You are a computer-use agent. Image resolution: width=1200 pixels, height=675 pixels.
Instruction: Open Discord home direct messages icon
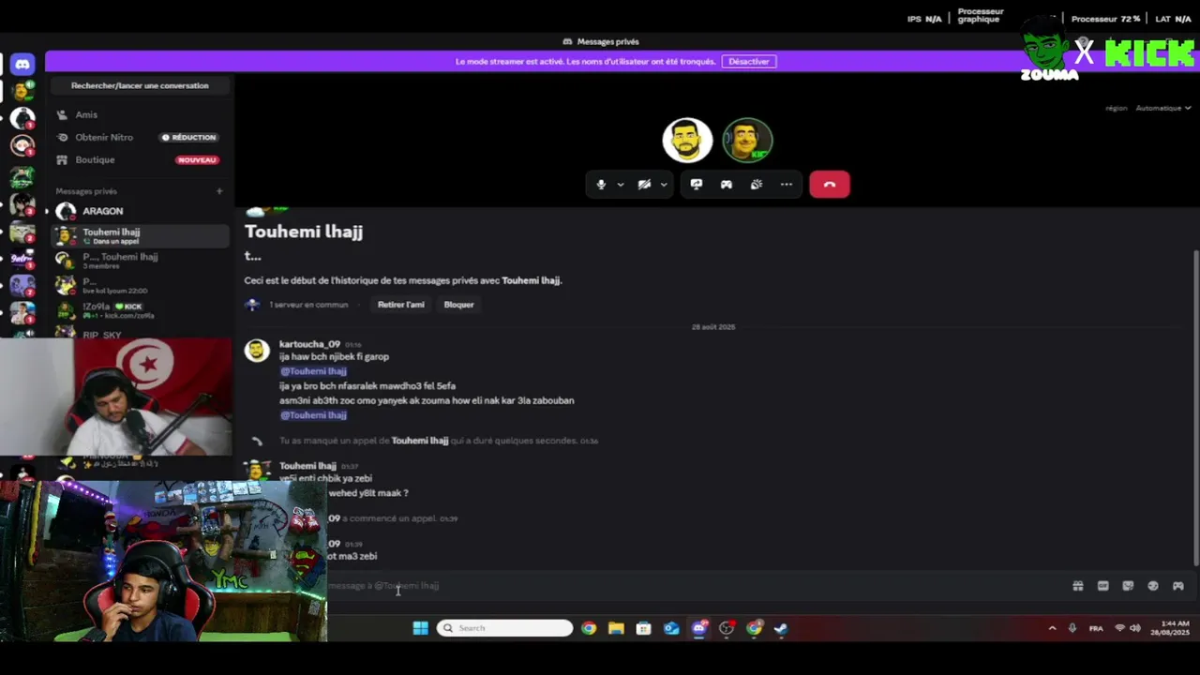coord(22,64)
